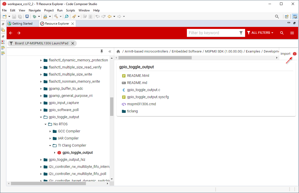Remove the LP-MSPM0L1306 LaunchPad board filter
The image size is (299, 193).
73,43
